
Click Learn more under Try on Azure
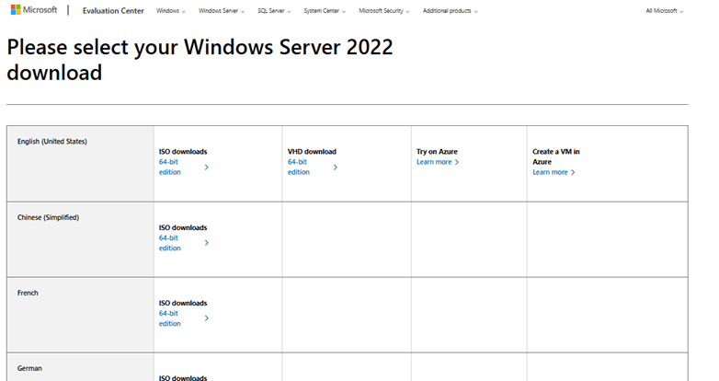(x=434, y=162)
